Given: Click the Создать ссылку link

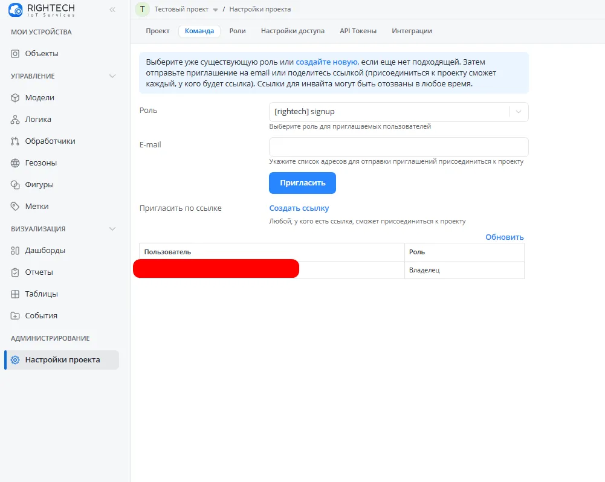Looking at the screenshot, I should pos(299,208).
